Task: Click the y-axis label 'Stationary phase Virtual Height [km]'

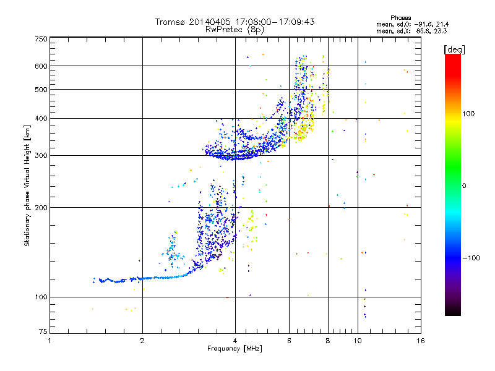Action: pos(27,185)
